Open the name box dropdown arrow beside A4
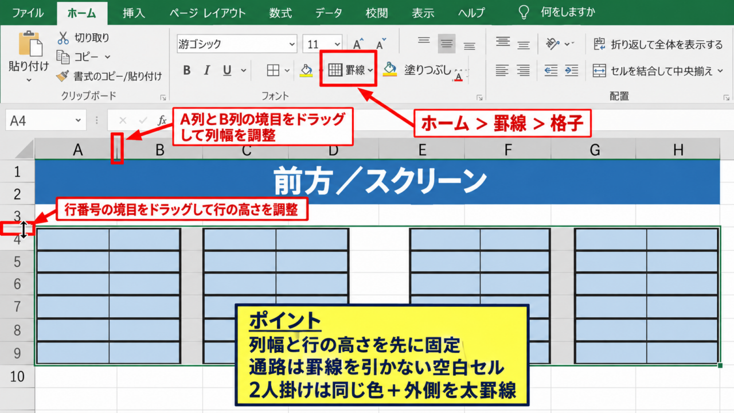This screenshot has height=413, width=734. click(79, 121)
